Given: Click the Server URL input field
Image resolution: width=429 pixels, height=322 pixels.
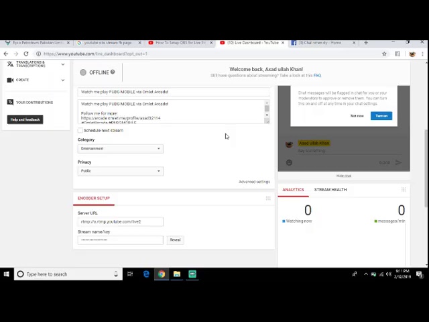Looking at the screenshot, I should pos(120,221).
